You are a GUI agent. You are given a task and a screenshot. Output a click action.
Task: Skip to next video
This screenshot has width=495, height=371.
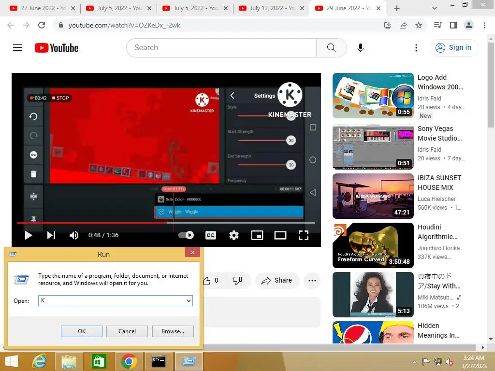[51, 235]
